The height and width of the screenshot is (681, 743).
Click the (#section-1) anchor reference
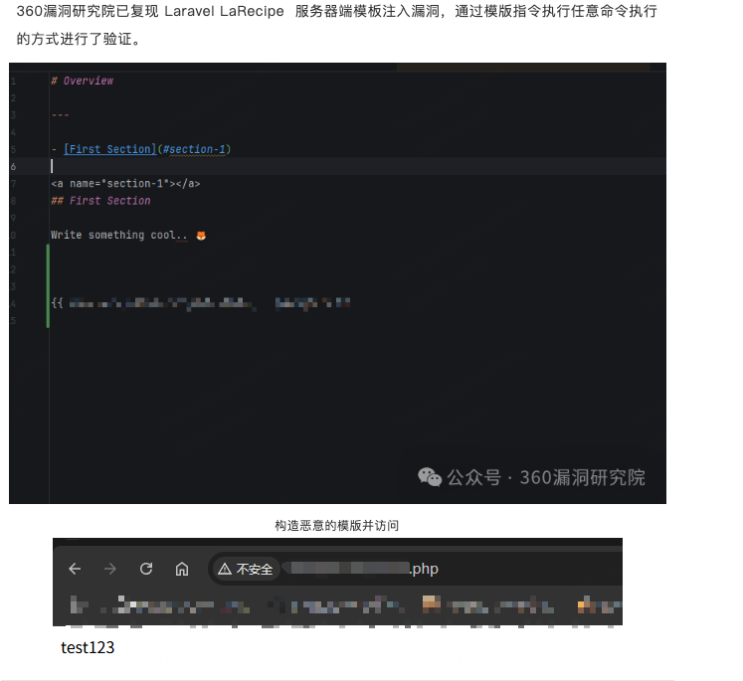tap(194, 149)
